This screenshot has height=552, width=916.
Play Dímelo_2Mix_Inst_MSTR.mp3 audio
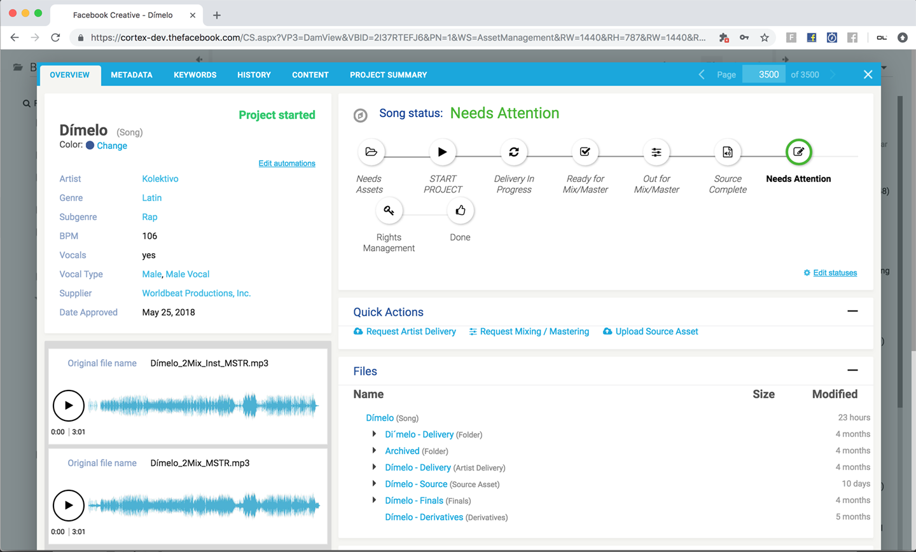(x=69, y=406)
